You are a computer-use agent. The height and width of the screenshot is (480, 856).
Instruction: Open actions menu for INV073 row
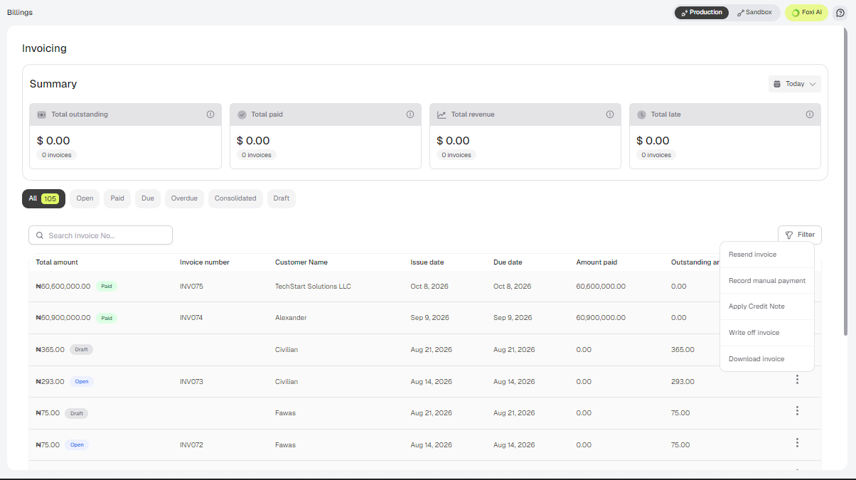797,380
